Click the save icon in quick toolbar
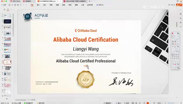183x104 pixels. point(10,5)
